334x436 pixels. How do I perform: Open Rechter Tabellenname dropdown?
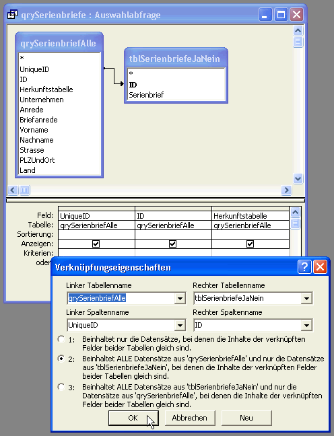(306, 298)
